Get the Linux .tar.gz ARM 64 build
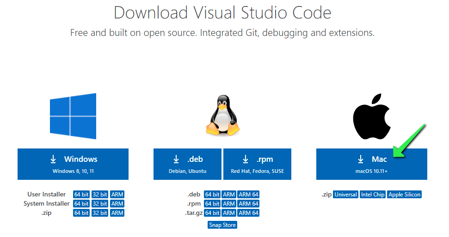This screenshot has width=449, height=237. point(249,213)
